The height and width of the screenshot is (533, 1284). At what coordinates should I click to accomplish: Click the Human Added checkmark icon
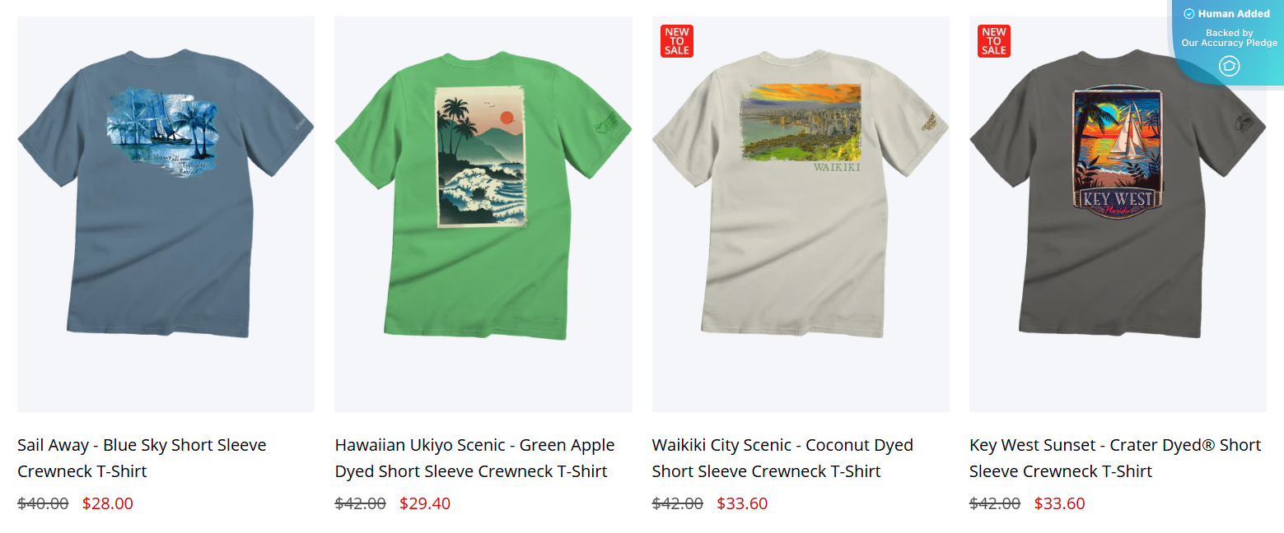click(x=1188, y=14)
